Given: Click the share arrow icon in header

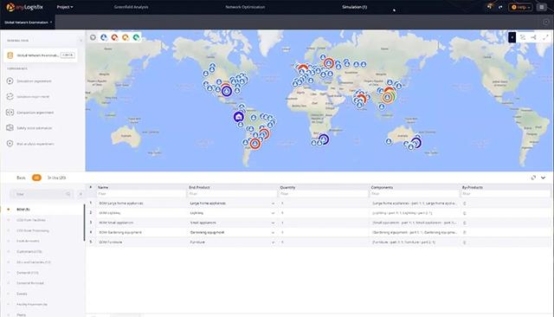Looking at the screenshot, I should click(x=500, y=7).
